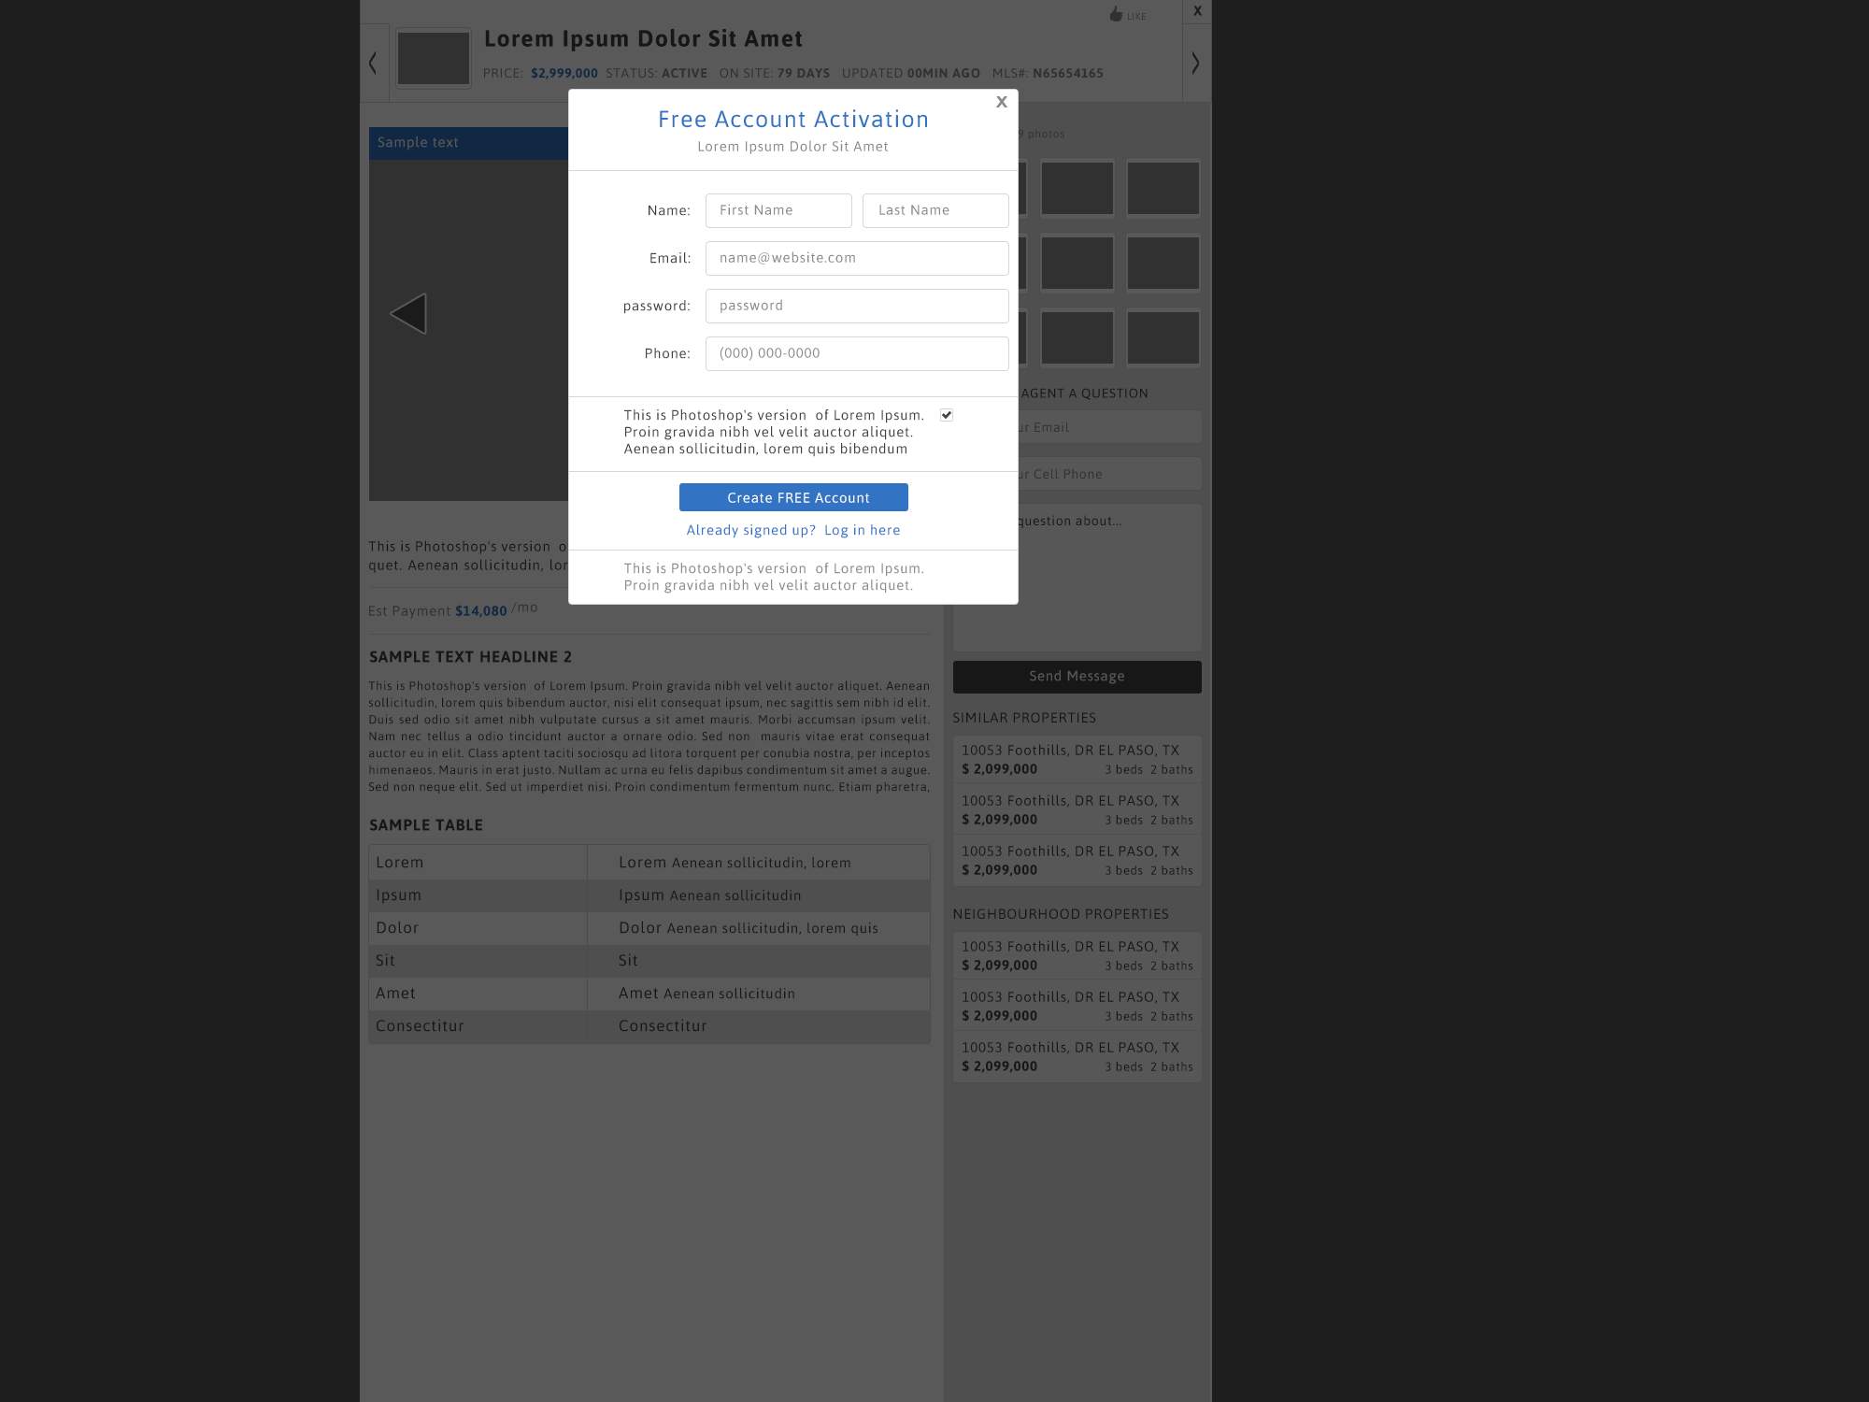Open the first top-row photo thumbnail
1869x1402 pixels.
coord(1022,188)
